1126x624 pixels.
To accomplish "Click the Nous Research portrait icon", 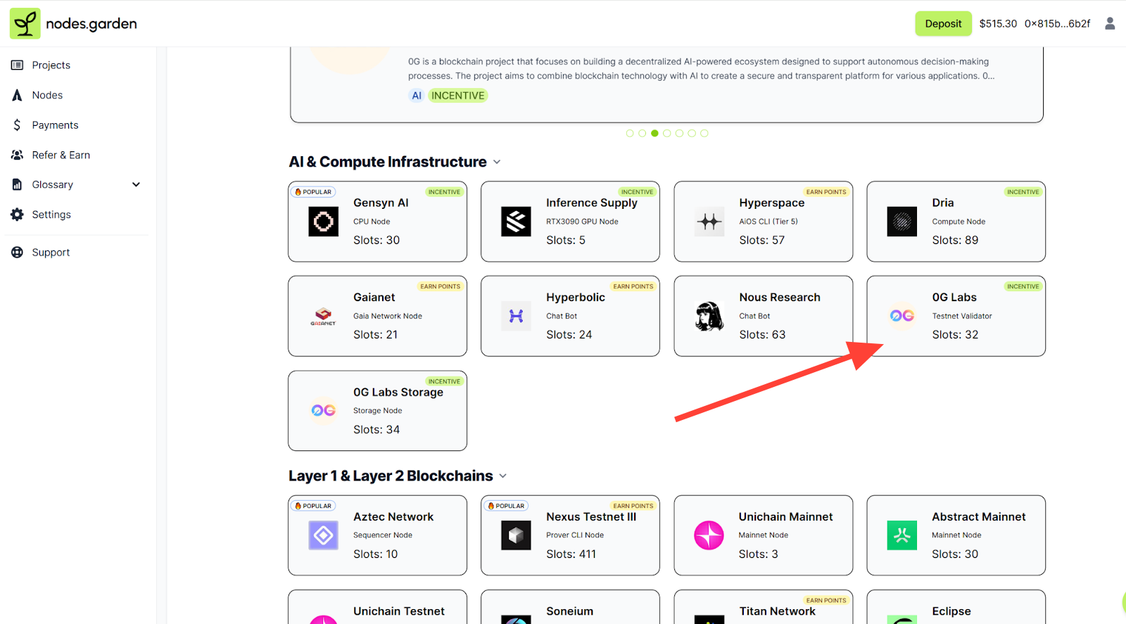I will pyautogui.click(x=709, y=316).
